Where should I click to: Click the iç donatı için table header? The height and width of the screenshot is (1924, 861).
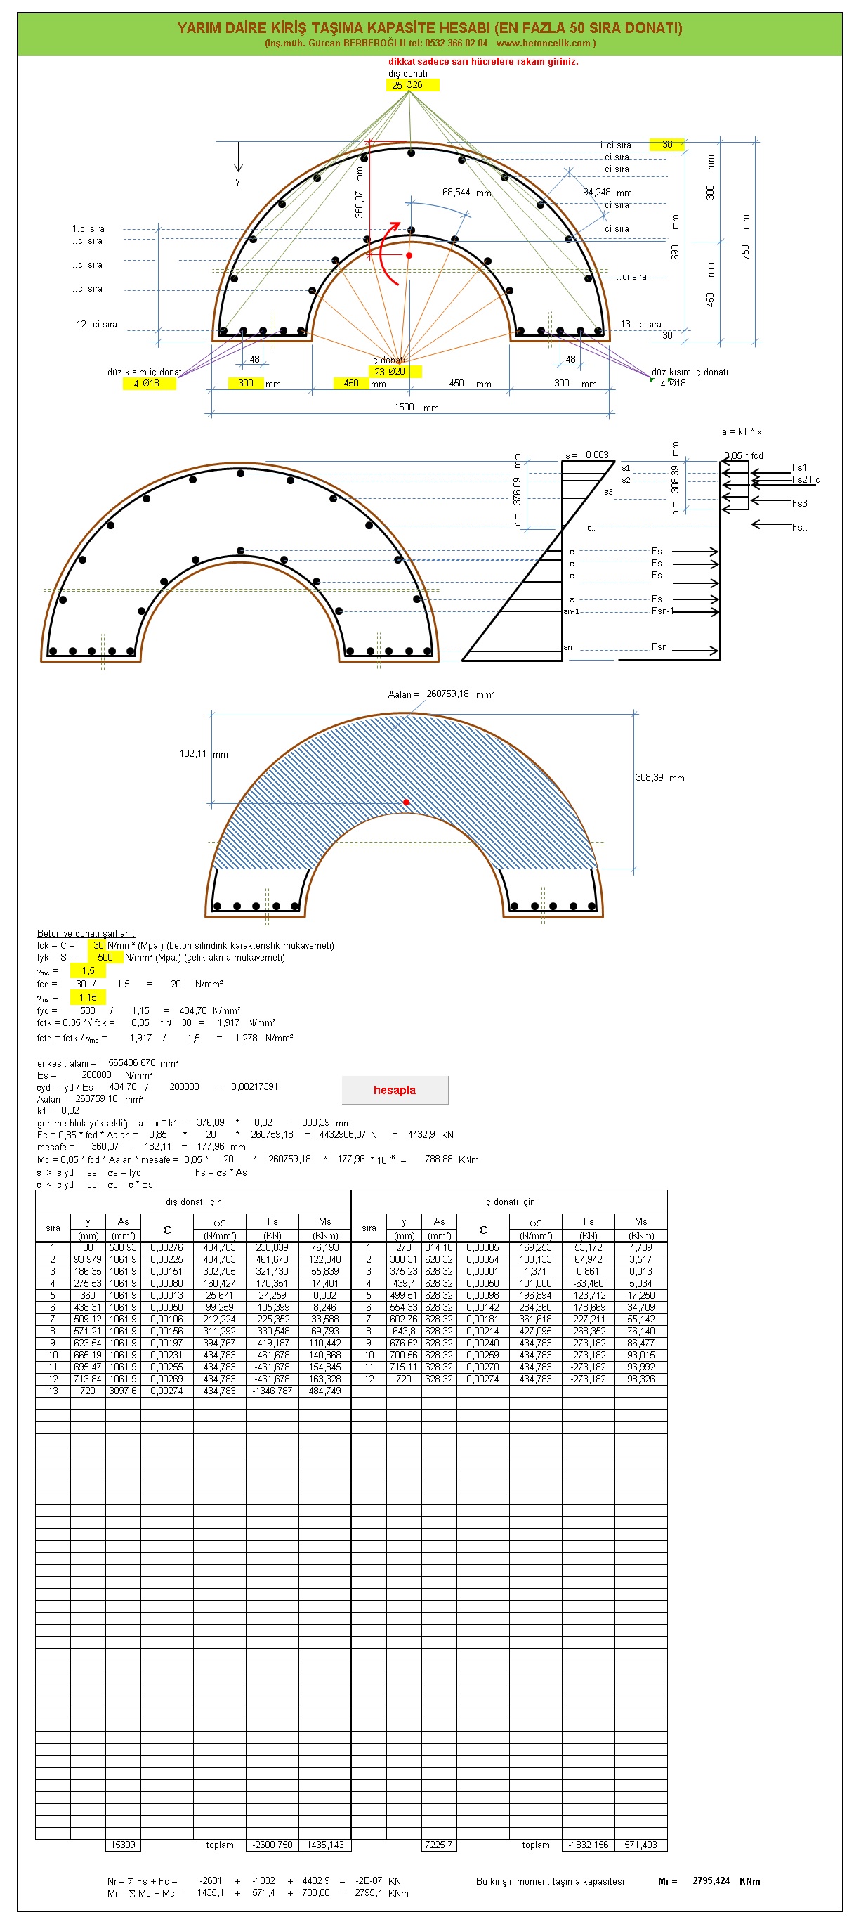[x=508, y=1202]
